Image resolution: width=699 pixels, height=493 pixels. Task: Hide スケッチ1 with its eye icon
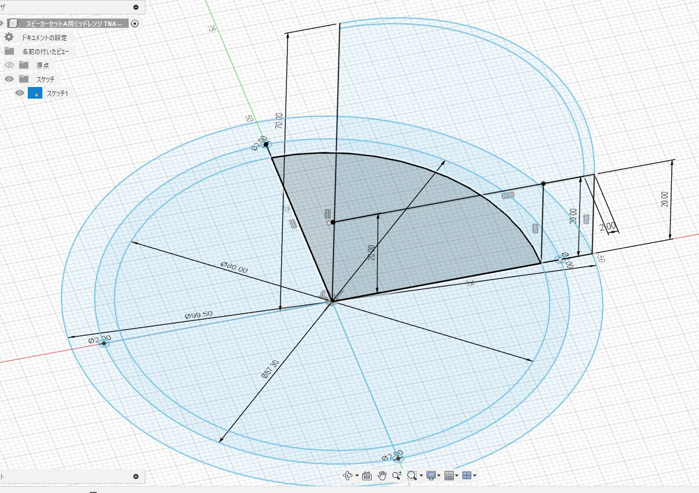[20, 93]
